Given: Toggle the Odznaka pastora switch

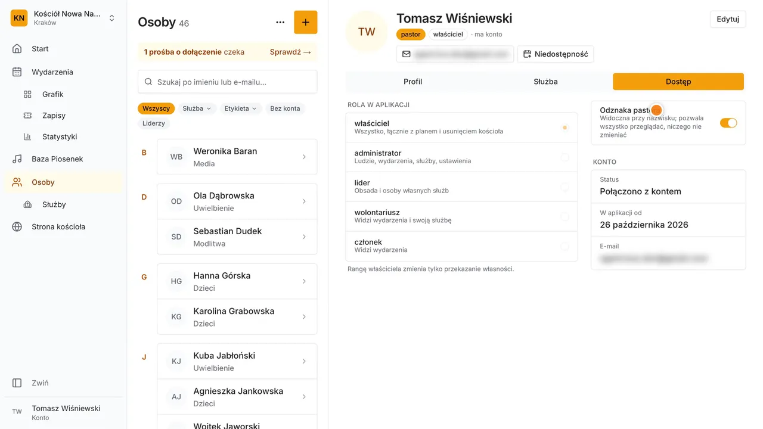Looking at the screenshot, I should tap(728, 123).
